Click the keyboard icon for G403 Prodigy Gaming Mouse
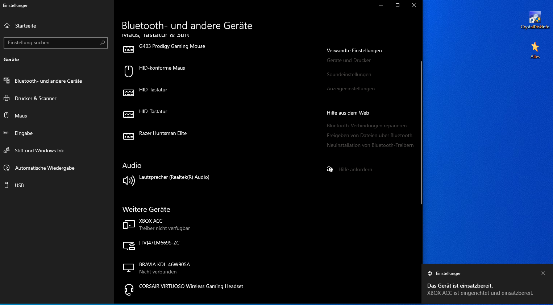The width and height of the screenshot is (553, 305). coord(129,49)
